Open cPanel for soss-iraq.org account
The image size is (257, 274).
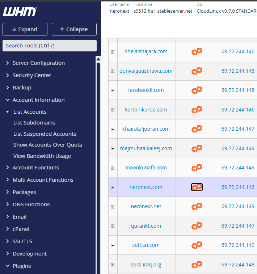point(197,265)
